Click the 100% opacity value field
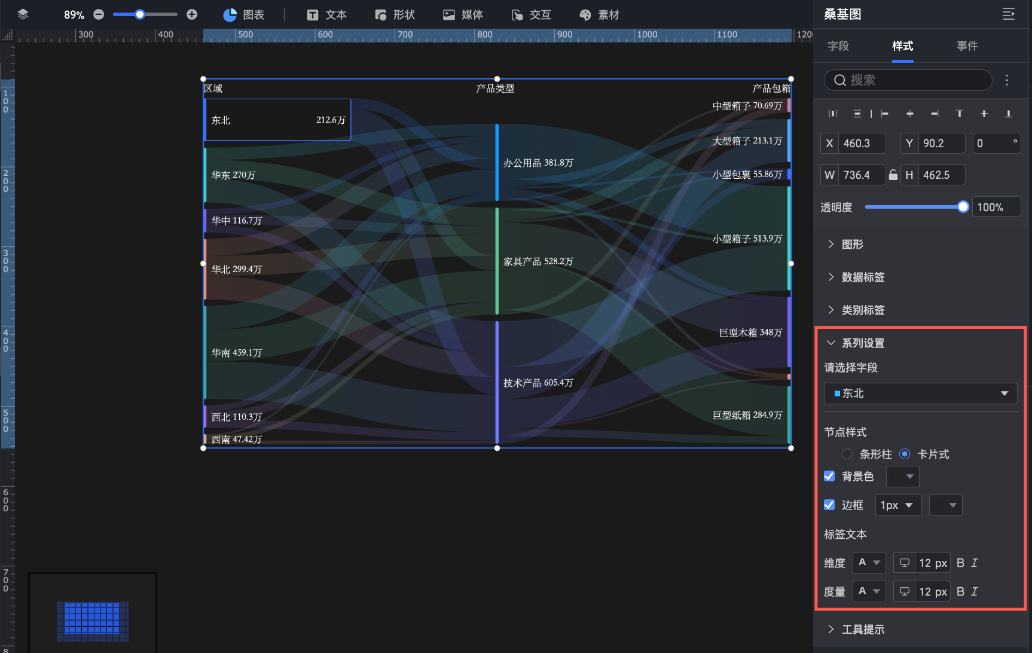Screen dimensions: 1032x653 997,207
